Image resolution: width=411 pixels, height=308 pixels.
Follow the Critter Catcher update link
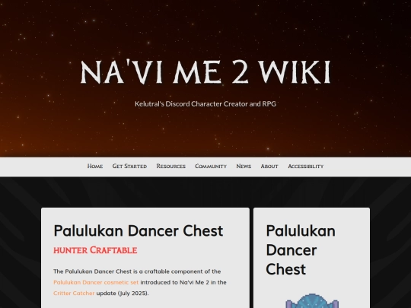click(74, 293)
